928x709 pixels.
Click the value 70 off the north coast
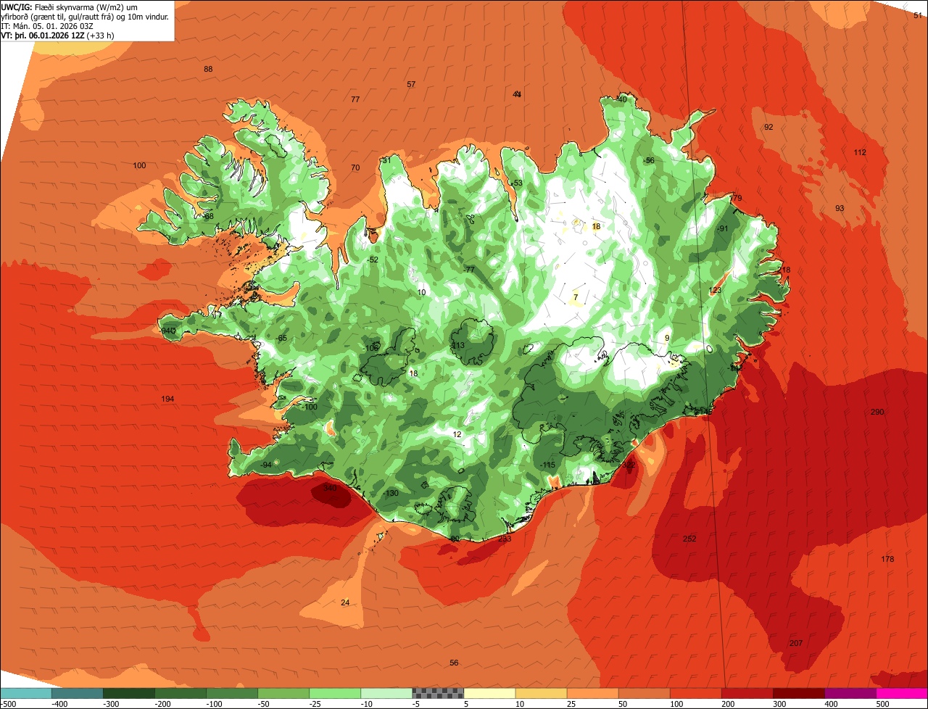(x=355, y=168)
